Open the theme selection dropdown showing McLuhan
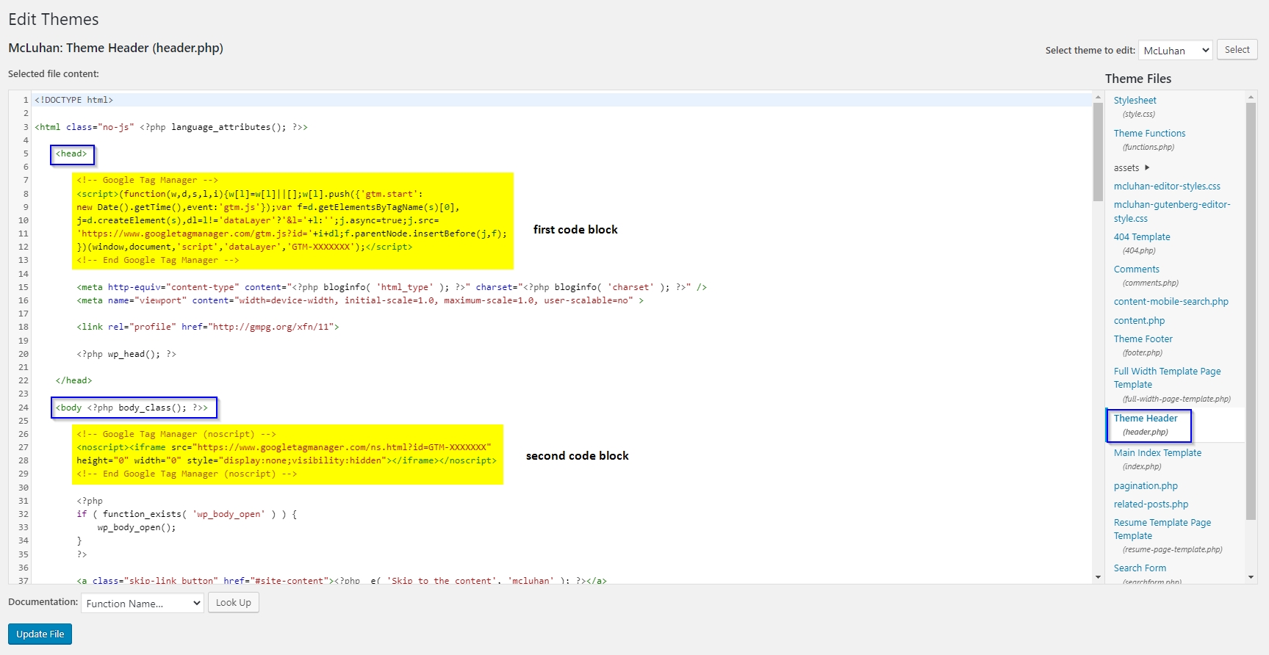The height and width of the screenshot is (655, 1269). 1175,51
